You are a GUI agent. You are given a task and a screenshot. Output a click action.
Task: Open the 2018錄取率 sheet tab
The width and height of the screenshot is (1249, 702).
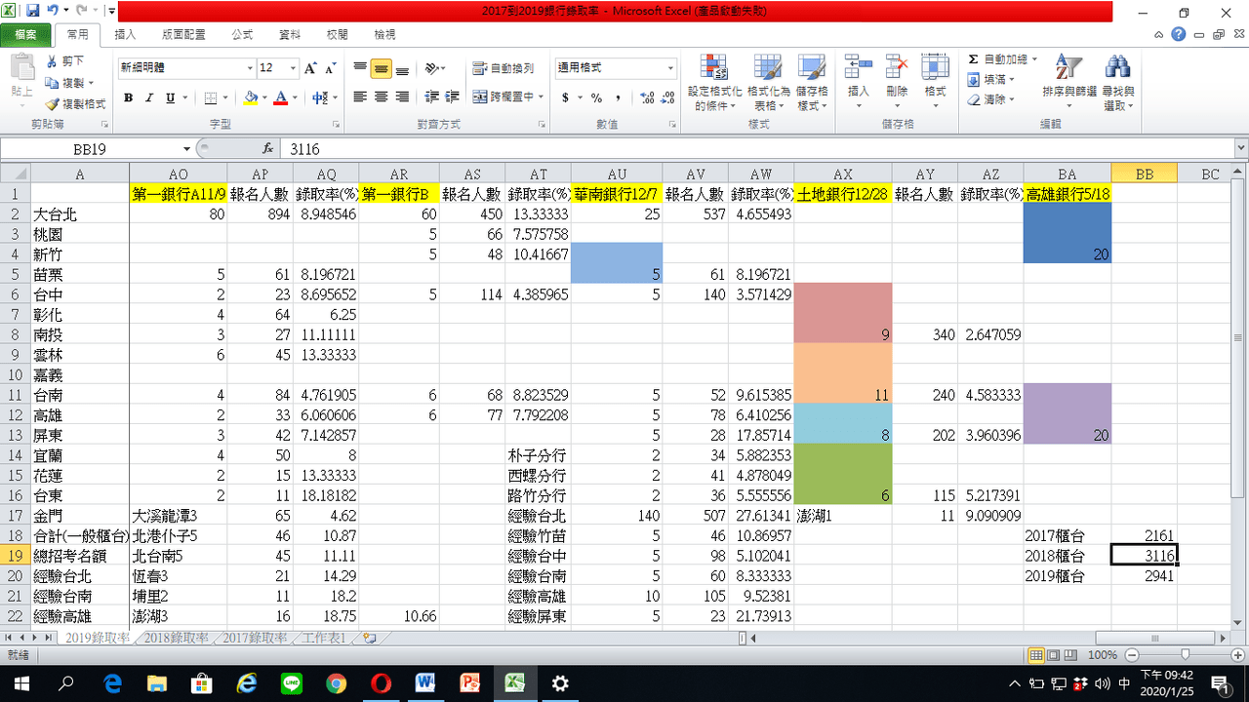point(177,638)
